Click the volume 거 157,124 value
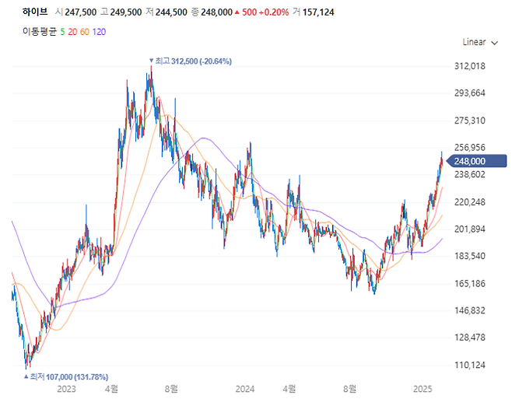 point(317,12)
